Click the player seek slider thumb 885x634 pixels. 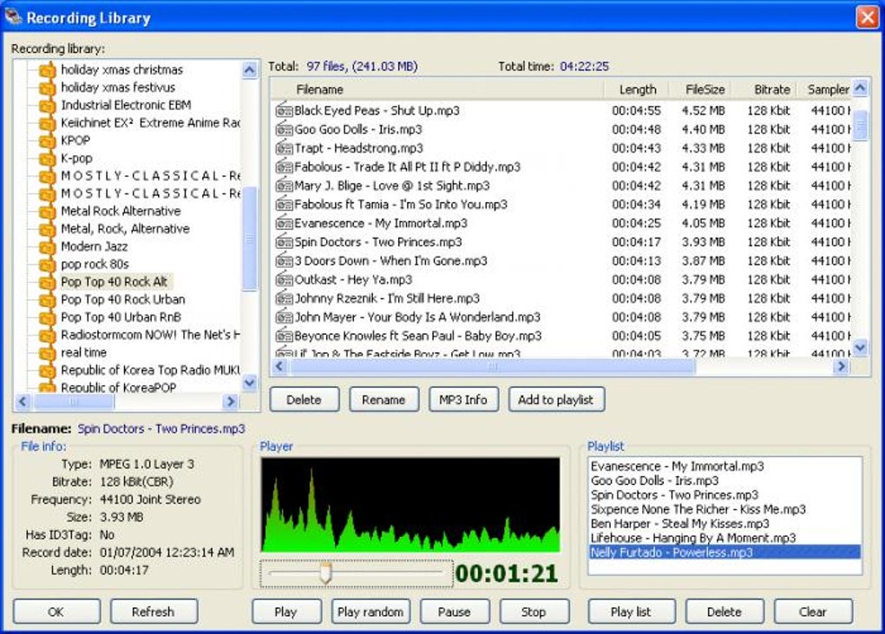(x=326, y=573)
